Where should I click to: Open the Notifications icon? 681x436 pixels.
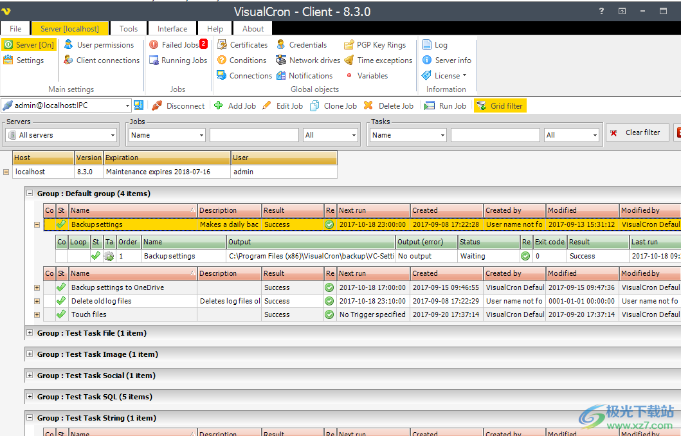point(281,75)
